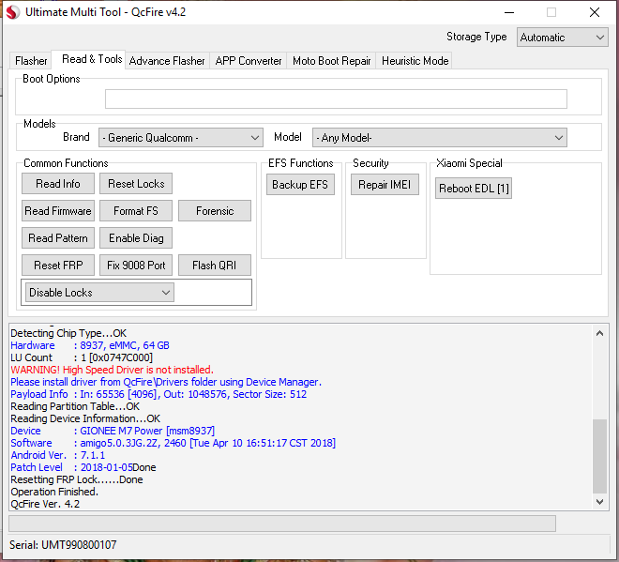Click the 'Please install driver' log line

click(x=166, y=382)
